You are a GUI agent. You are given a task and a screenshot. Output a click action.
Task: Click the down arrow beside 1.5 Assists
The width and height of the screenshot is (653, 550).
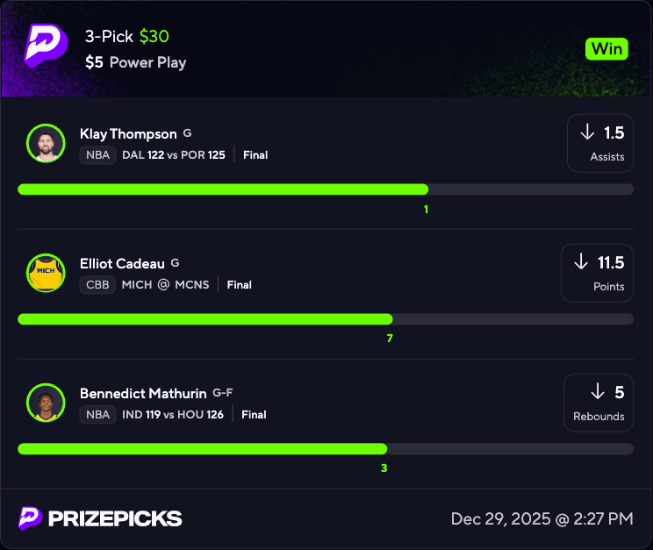pyautogui.click(x=588, y=132)
